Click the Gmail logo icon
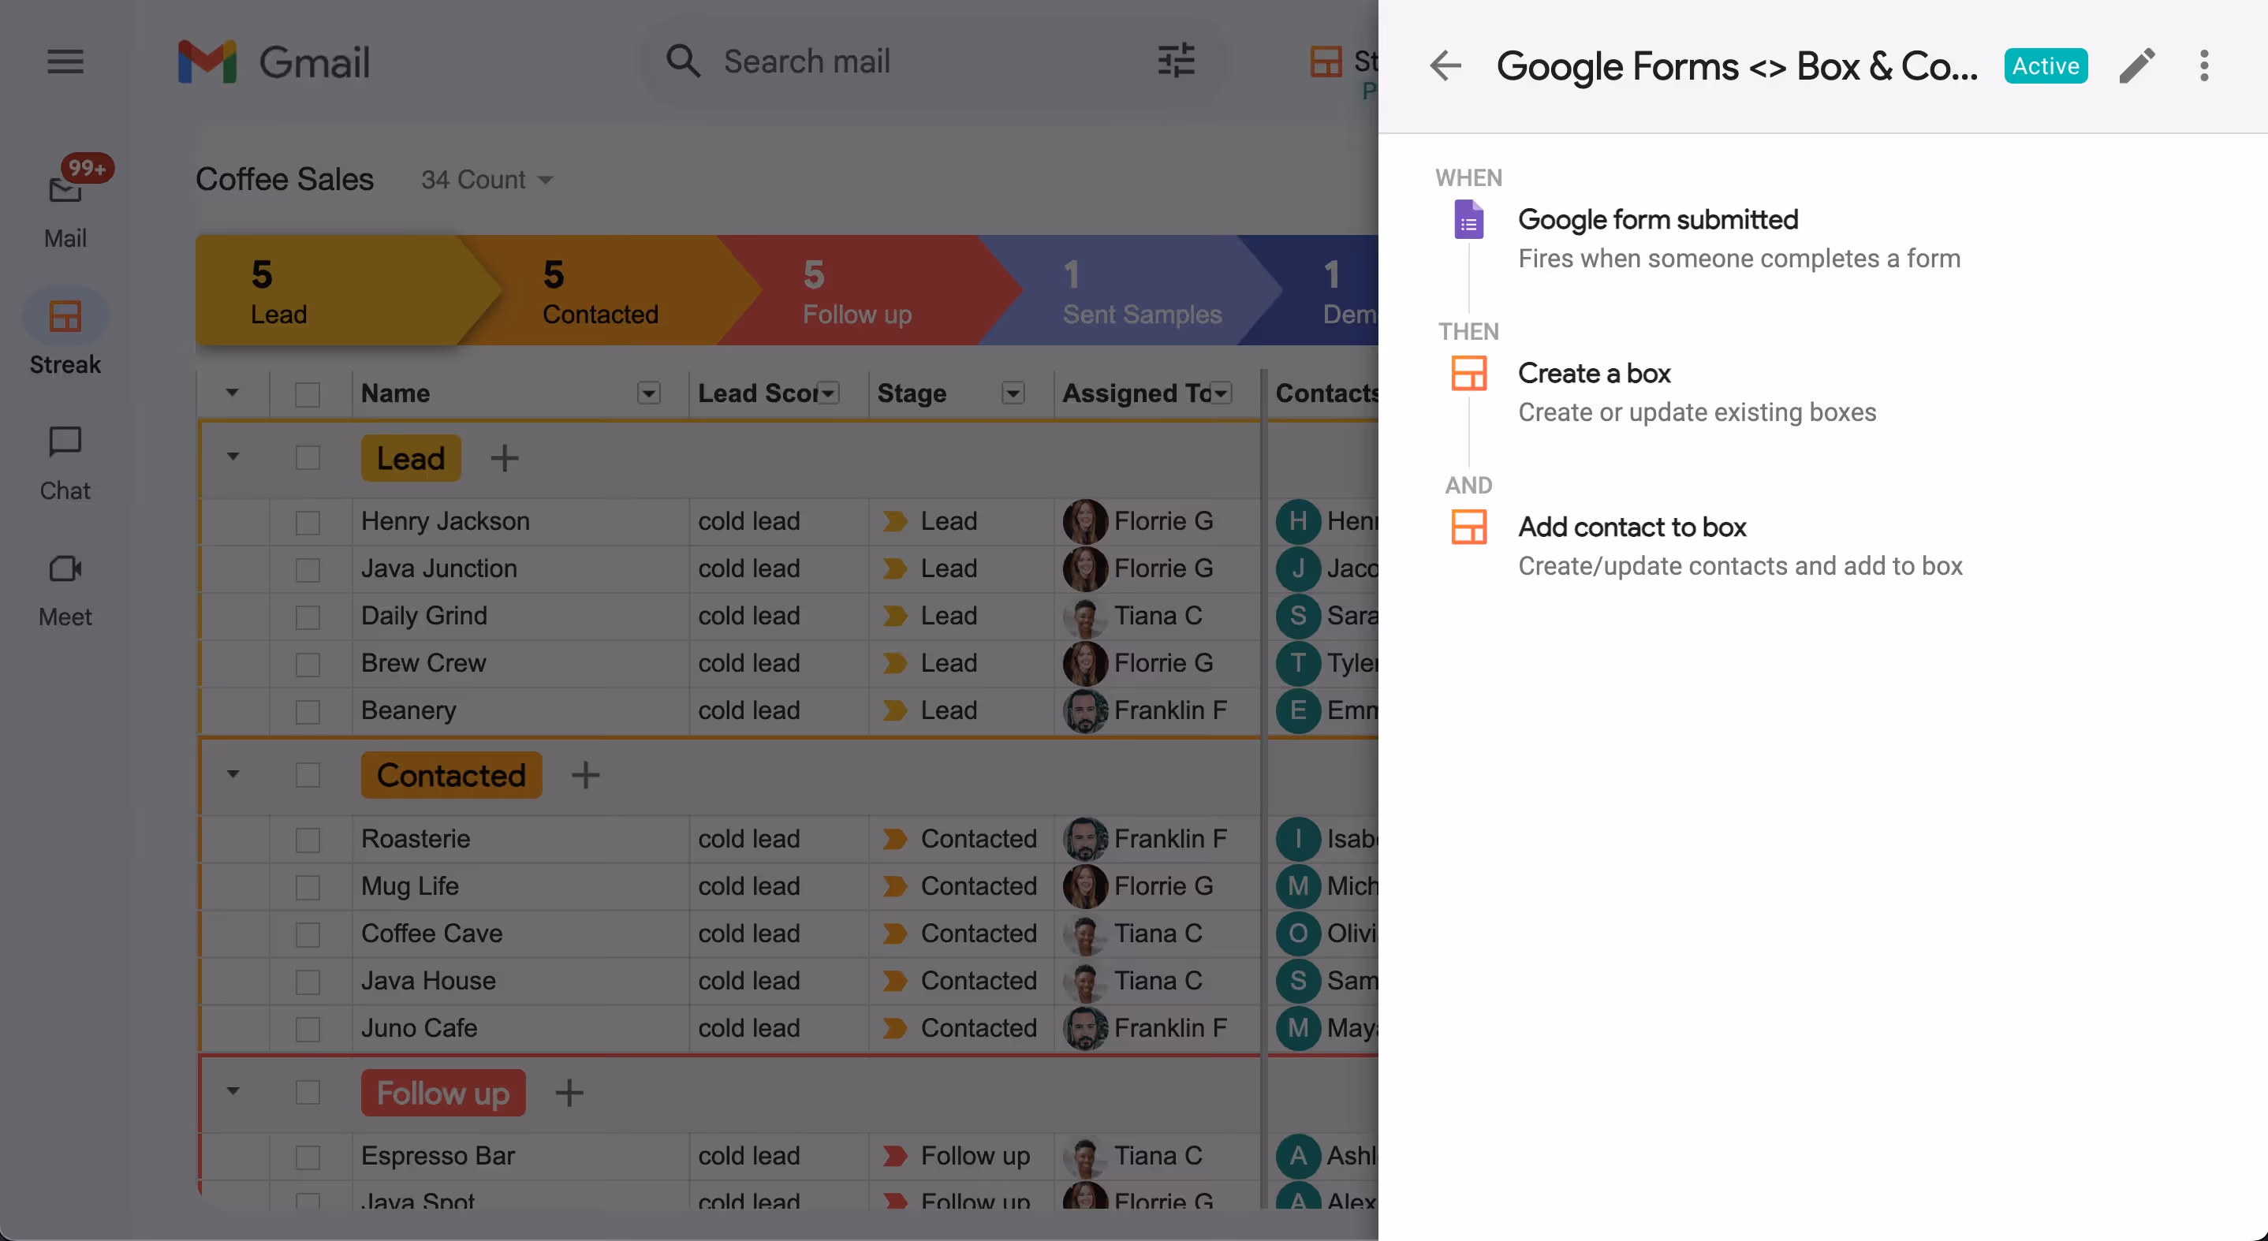 (x=207, y=61)
